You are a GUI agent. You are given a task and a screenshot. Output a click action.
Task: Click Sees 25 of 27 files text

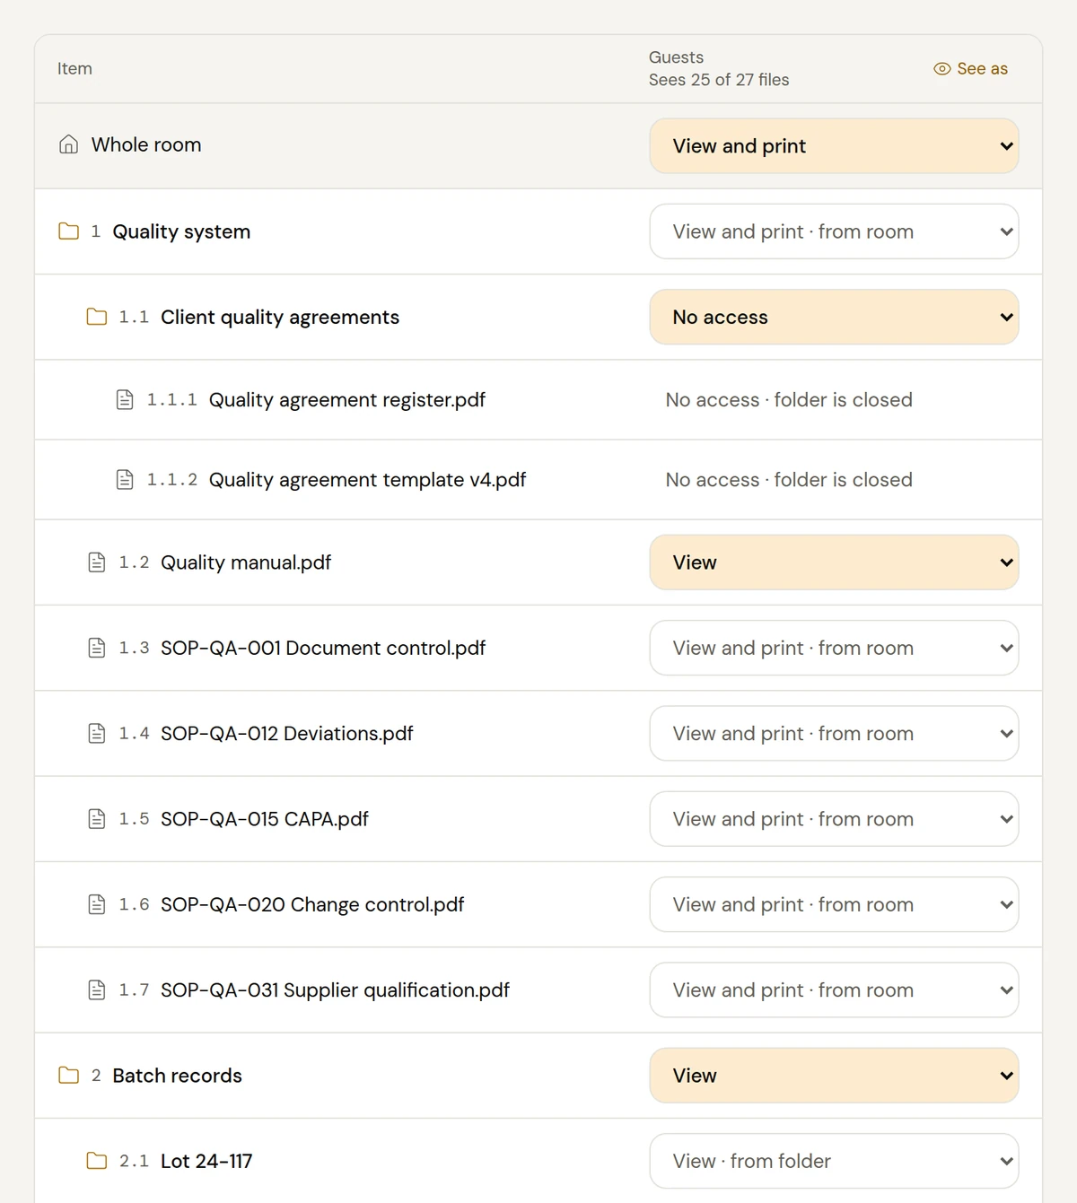(719, 80)
